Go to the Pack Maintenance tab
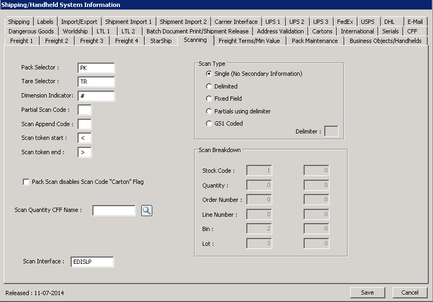 click(314, 41)
